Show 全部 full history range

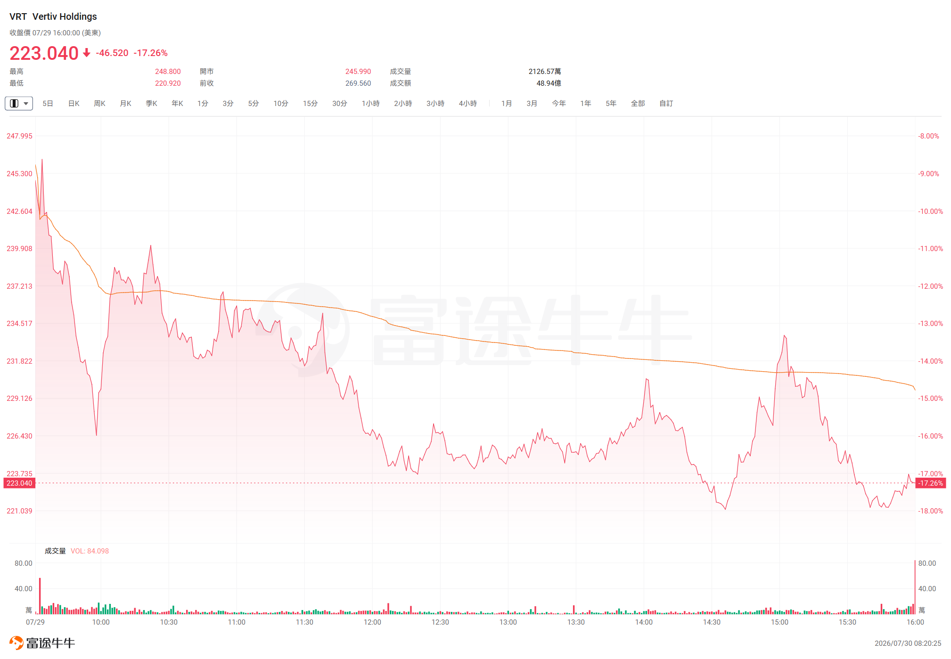pyautogui.click(x=638, y=103)
